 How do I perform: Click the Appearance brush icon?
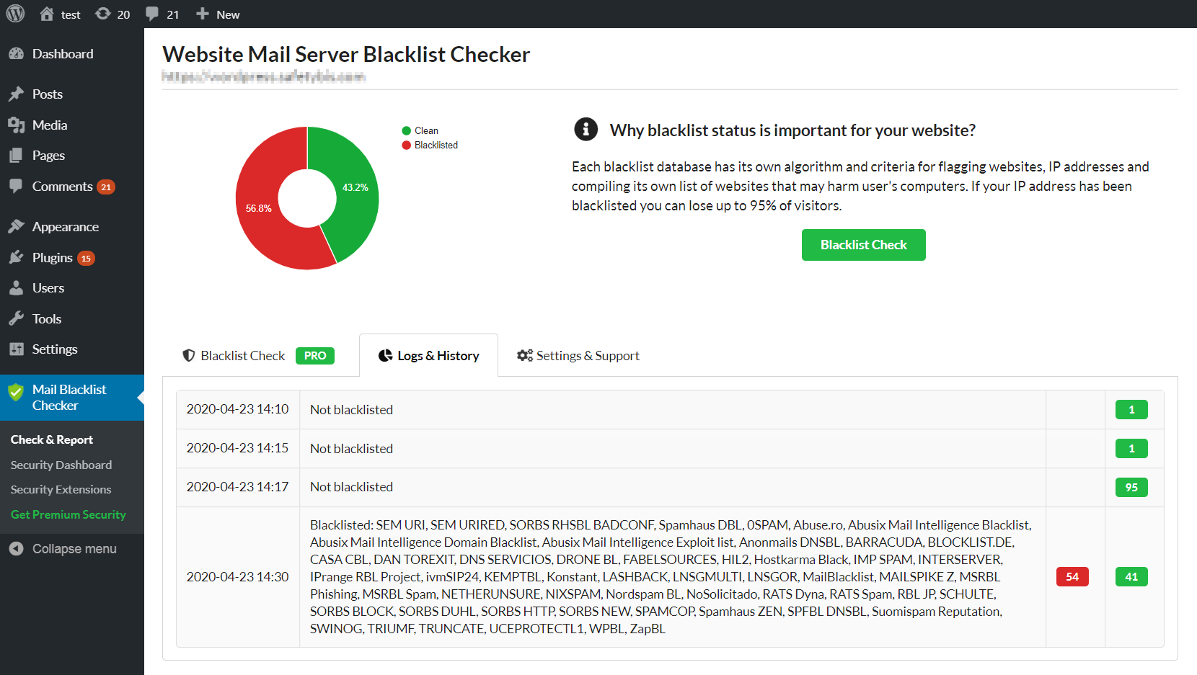[17, 226]
